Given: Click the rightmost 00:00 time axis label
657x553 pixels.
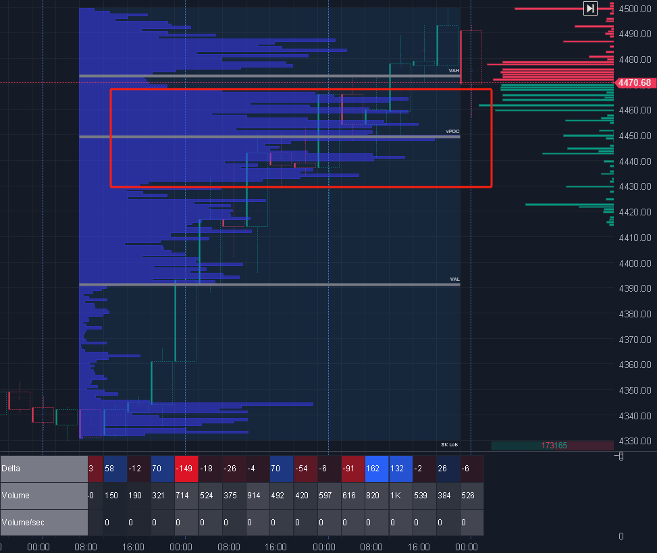Looking at the screenshot, I should click(467, 546).
